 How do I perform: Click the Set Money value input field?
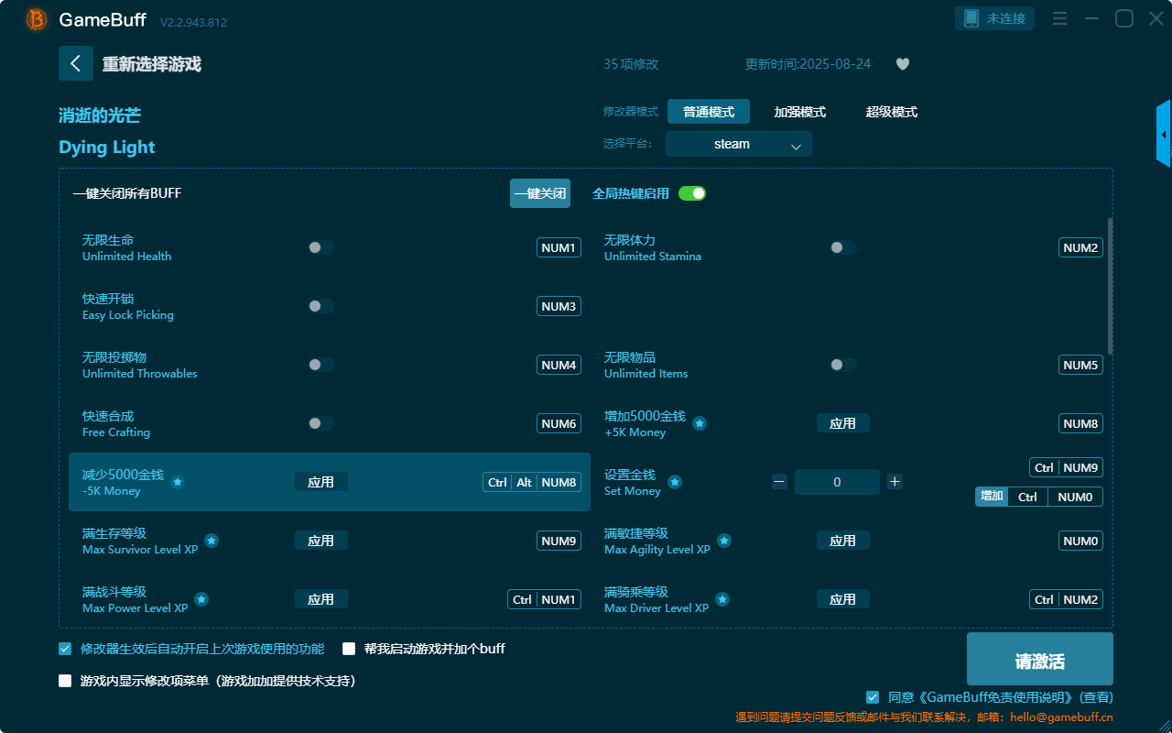click(x=837, y=482)
